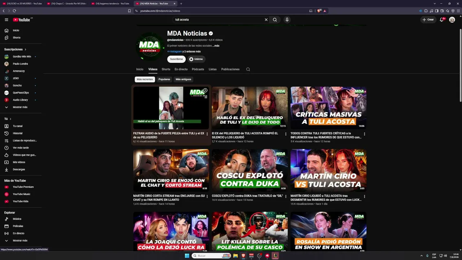Toggle the browser sidebar panel
The height and width of the screenshot is (260, 462).
point(437,11)
